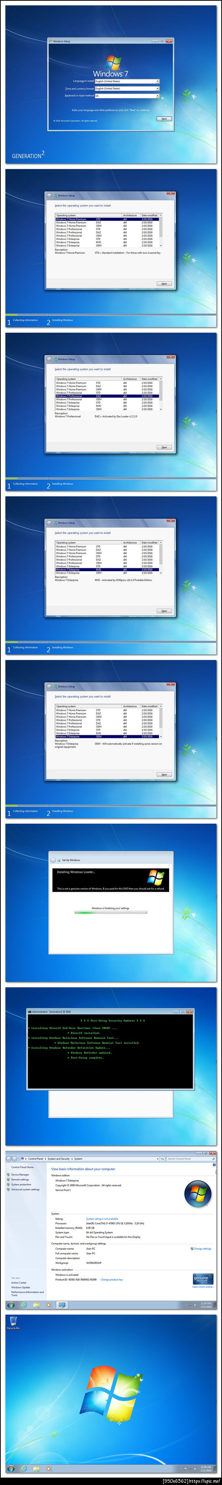The image size is (222, 1485).
Task: Select Home Premium OEM row in STD-description setup dialog
Action: (107, 226)
